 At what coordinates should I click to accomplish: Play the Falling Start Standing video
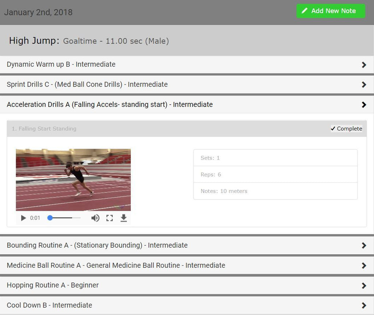(23, 218)
